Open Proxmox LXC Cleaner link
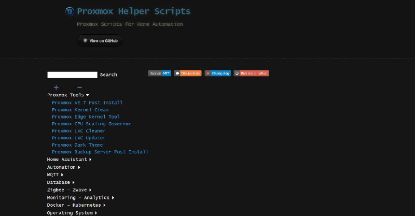Viewport: 415px width, 216px height. 79,131
